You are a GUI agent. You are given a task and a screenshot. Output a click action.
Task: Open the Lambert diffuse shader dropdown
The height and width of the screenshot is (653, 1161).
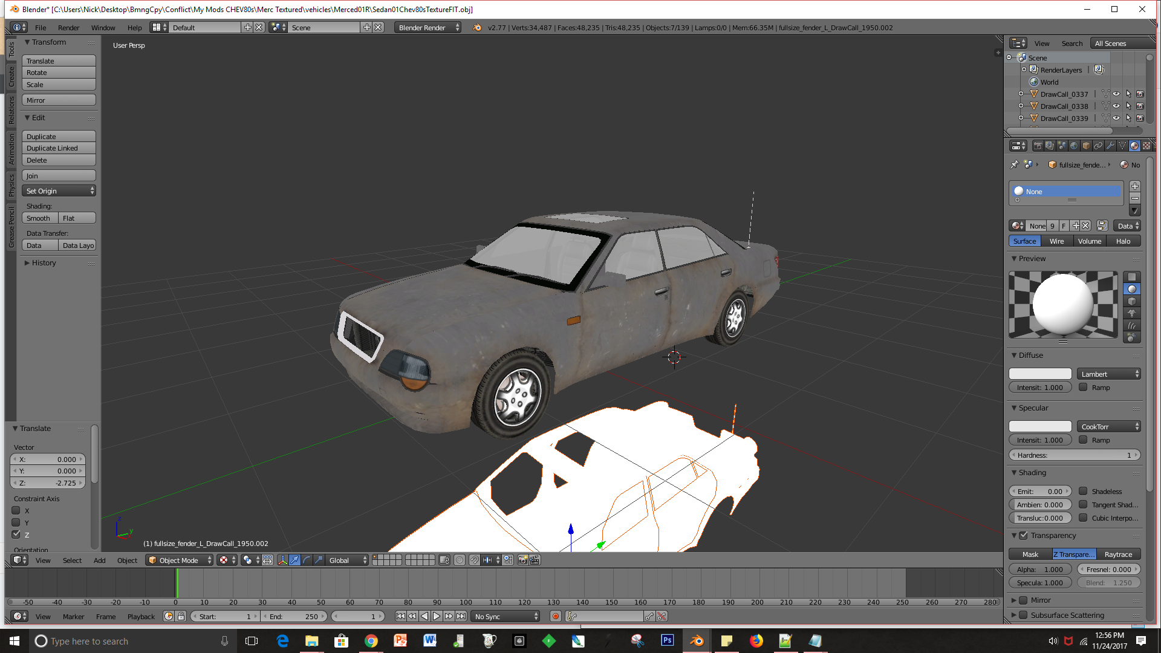[1108, 374]
